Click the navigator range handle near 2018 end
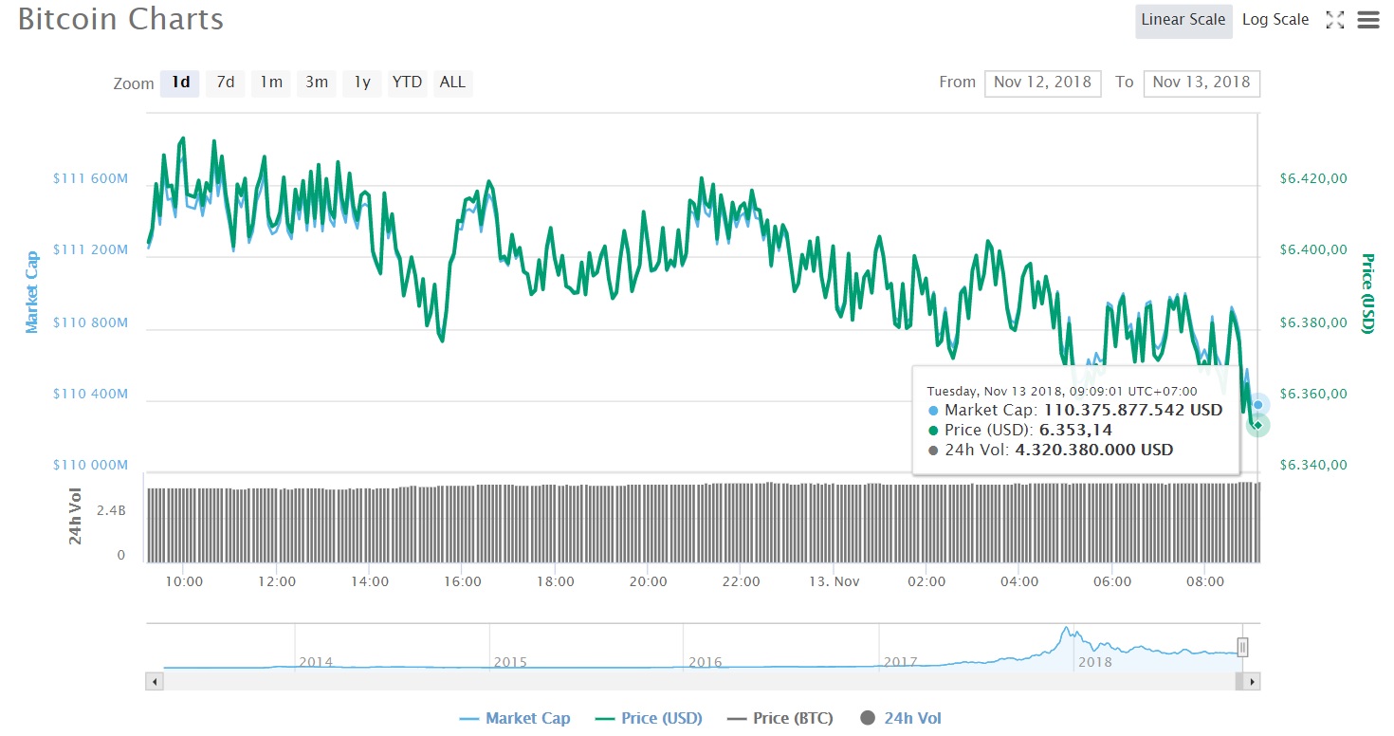 tap(1242, 648)
